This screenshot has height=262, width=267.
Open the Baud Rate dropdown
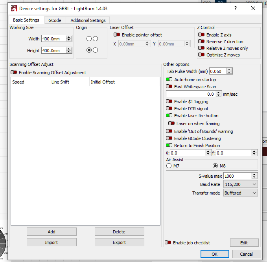[x=240, y=184]
